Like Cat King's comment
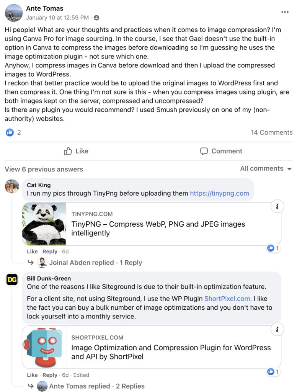This screenshot has height=392, width=297. (32, 252)
